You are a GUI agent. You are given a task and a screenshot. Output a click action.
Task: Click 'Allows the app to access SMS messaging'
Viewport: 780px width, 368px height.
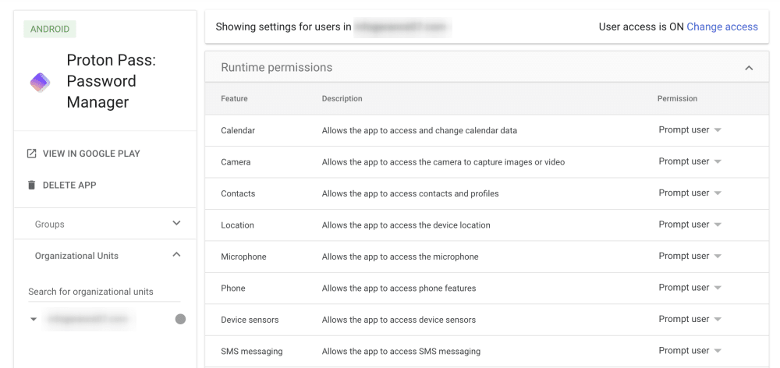tap(401, 351)
